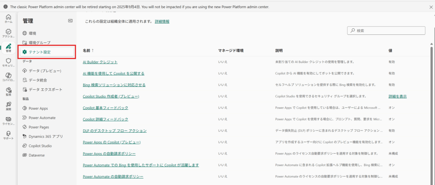Open the 詳細情報 link
Image resolution: width=435 pixels, height=185 pixels.
[x=162, y=21]
